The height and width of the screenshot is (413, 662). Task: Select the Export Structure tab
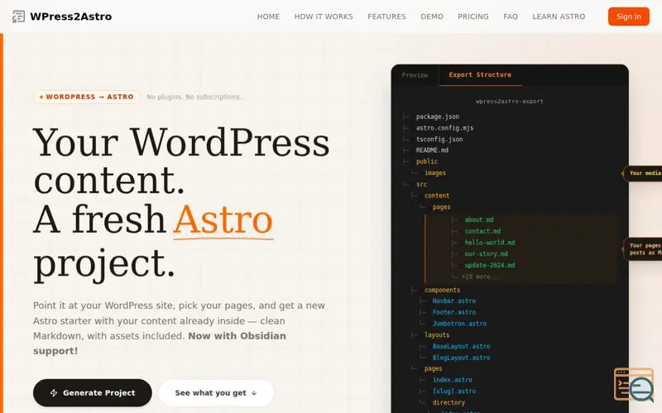480,75
